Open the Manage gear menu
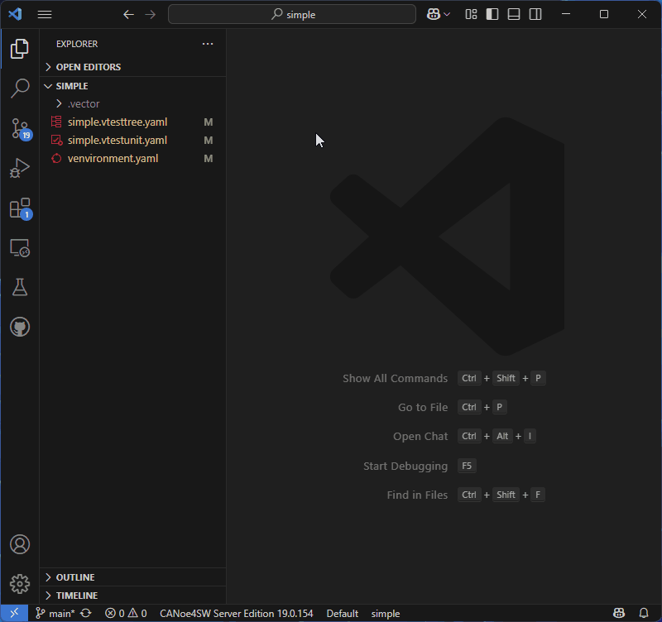This screenshot has width=662, height=622. (x=19, y=584)
